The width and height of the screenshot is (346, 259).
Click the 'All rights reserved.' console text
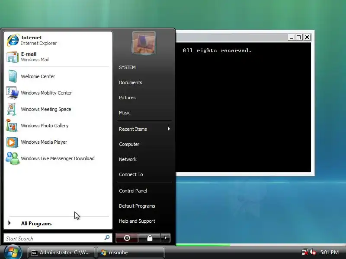pos(217,51)
